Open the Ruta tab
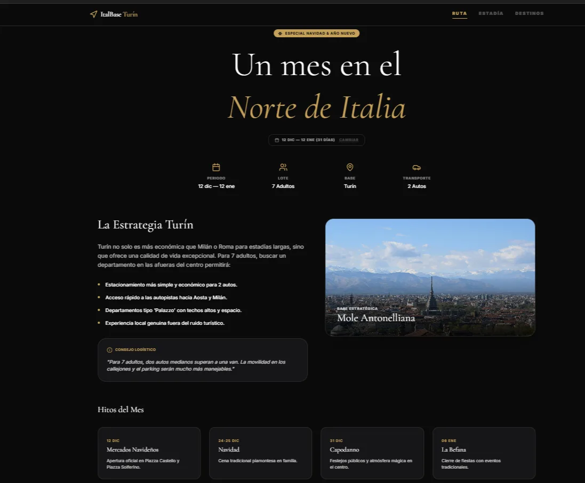The width and height of the screenshot is (585, 483). tap(459, 13)
